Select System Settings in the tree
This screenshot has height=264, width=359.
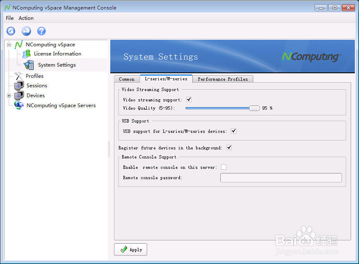point(57,65)
